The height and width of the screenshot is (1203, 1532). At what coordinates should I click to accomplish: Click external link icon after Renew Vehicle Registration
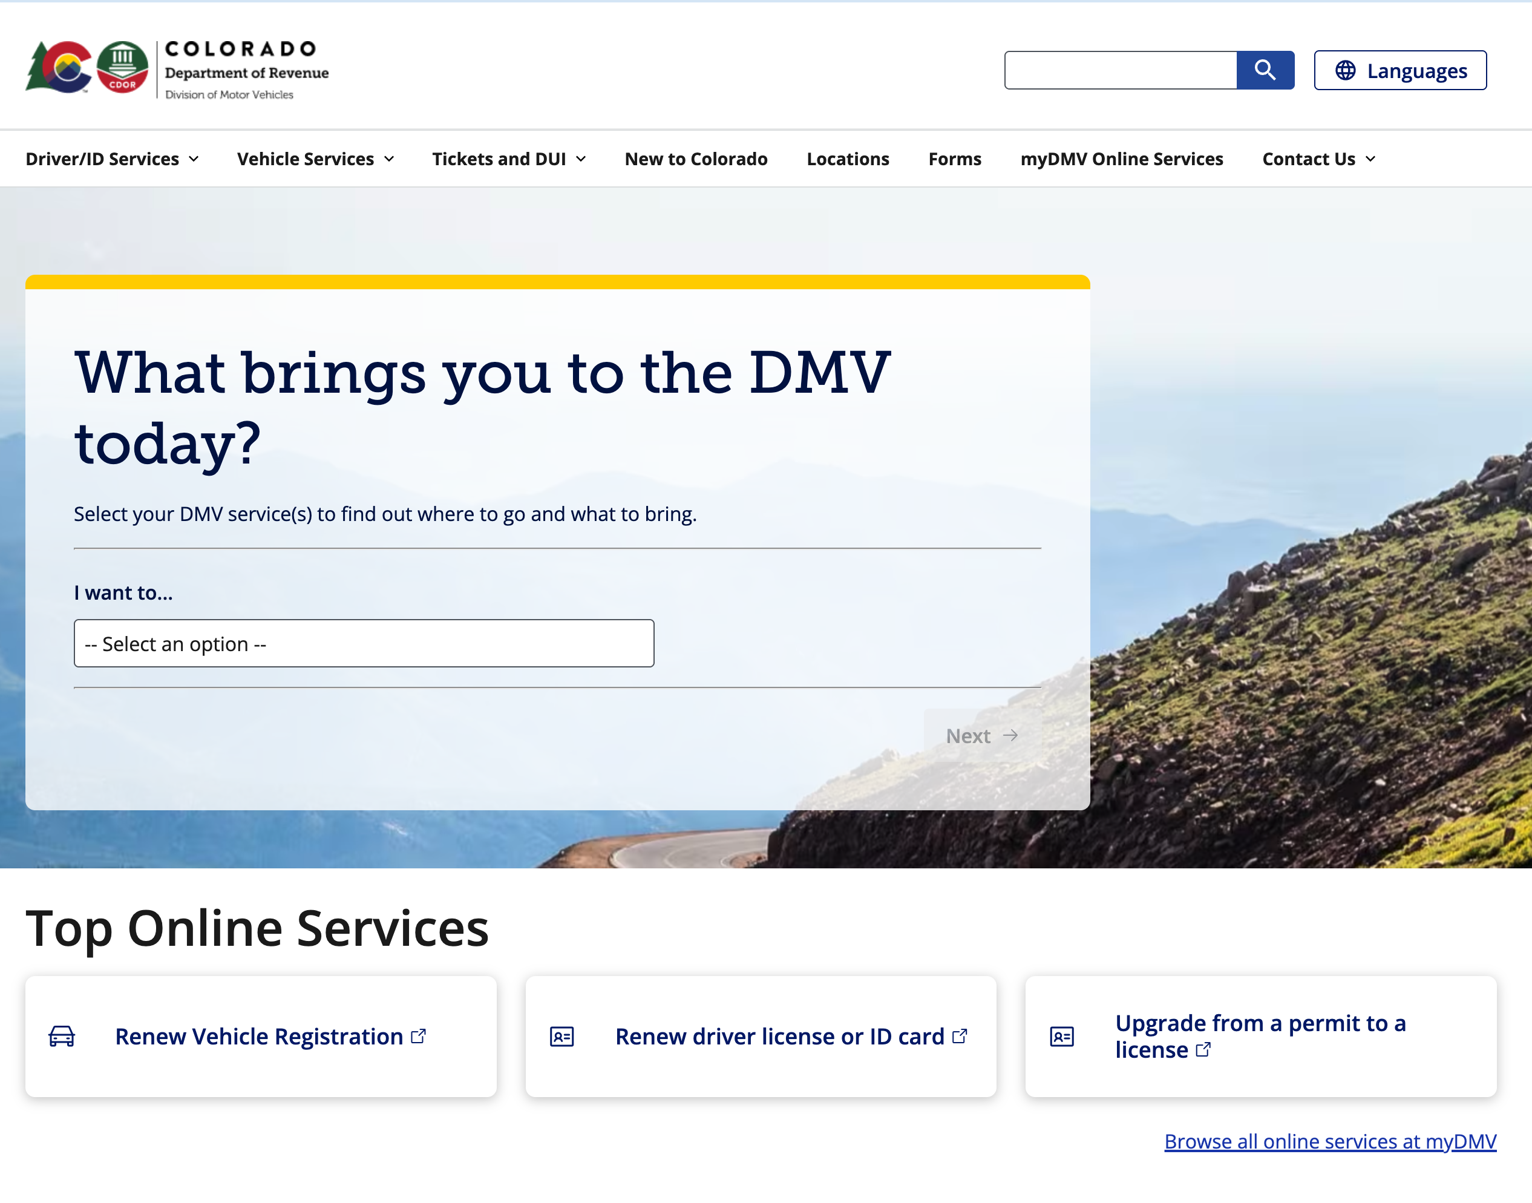[418, 1036]
